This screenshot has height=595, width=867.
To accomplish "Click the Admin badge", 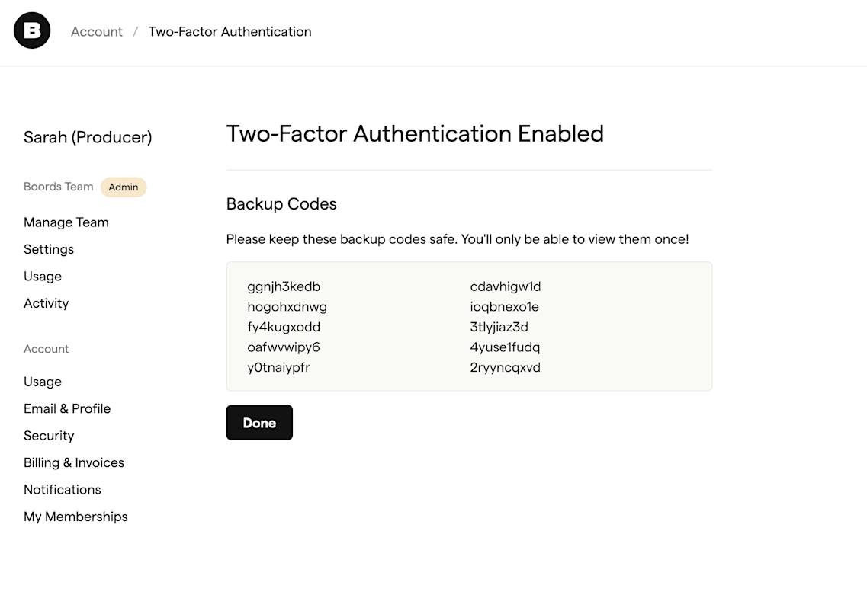I will coord(124,187).
